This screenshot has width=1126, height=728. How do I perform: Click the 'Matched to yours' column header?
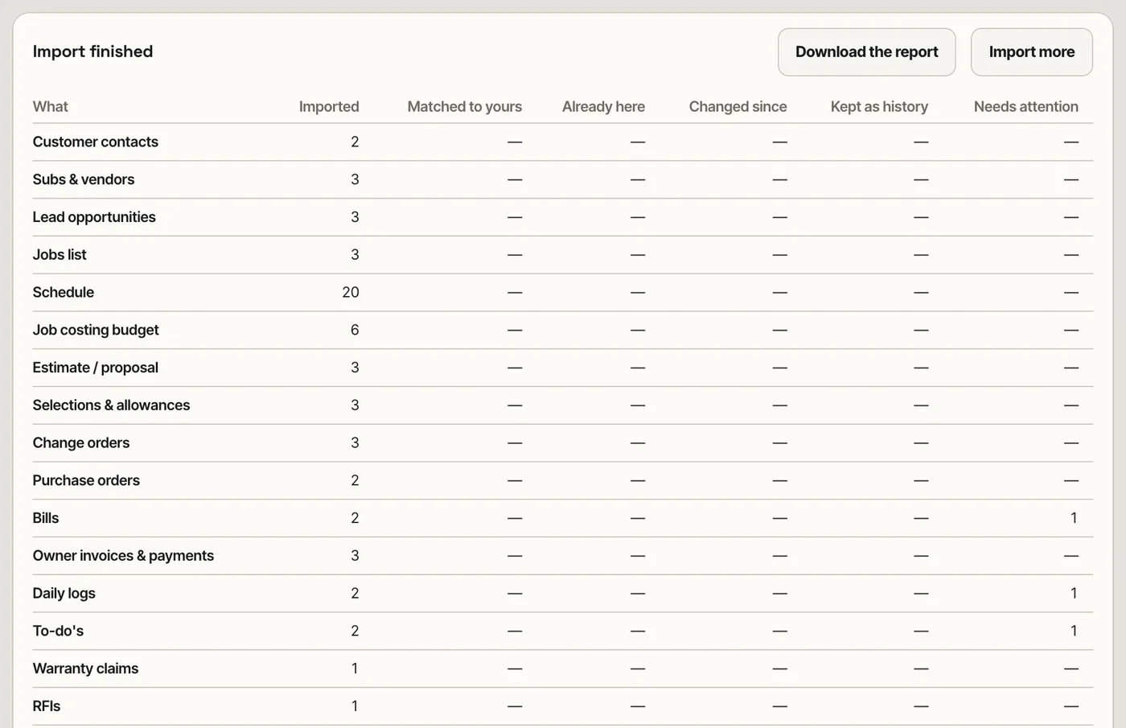coord(465,106)
